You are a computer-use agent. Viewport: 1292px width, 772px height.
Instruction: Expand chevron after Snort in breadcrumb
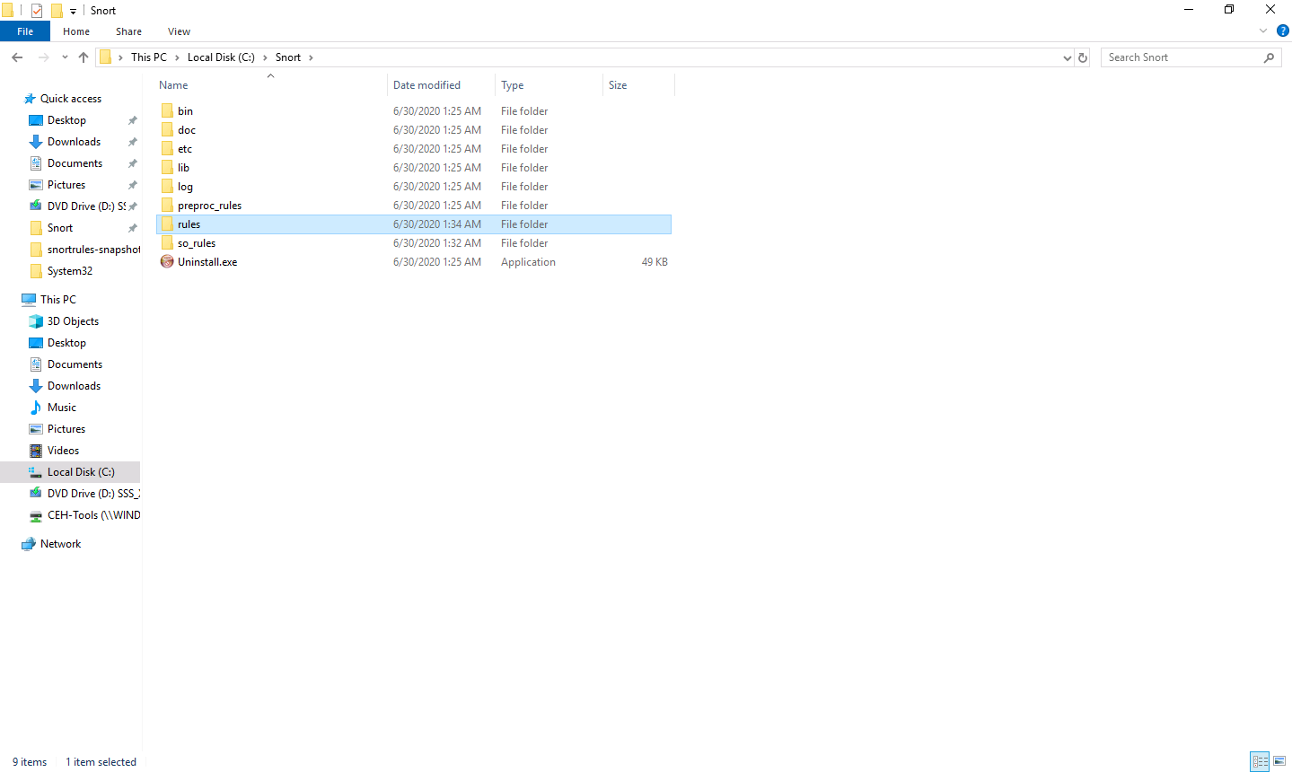(x=311, y=57)
